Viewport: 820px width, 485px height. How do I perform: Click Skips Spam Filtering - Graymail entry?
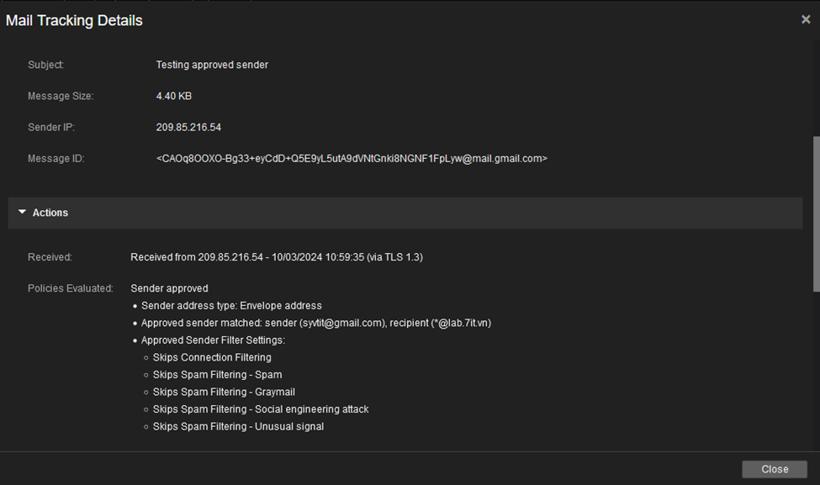224,392
